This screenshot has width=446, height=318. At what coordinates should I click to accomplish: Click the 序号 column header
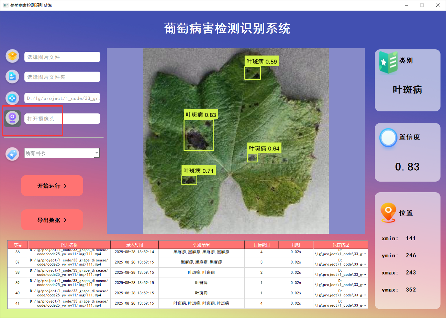click(18, 245)
